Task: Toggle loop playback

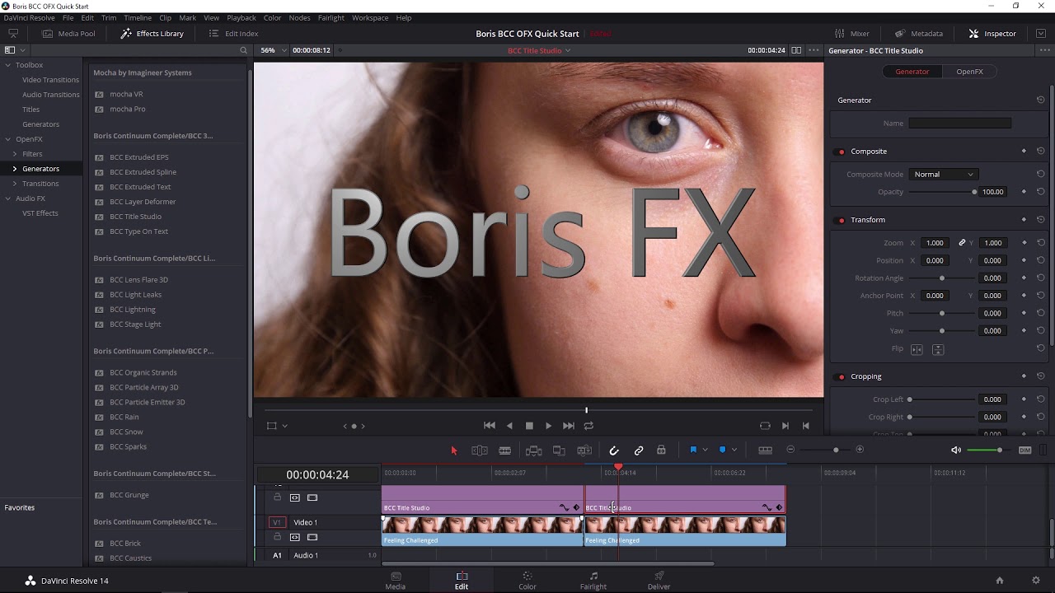Action: (588, 426)
